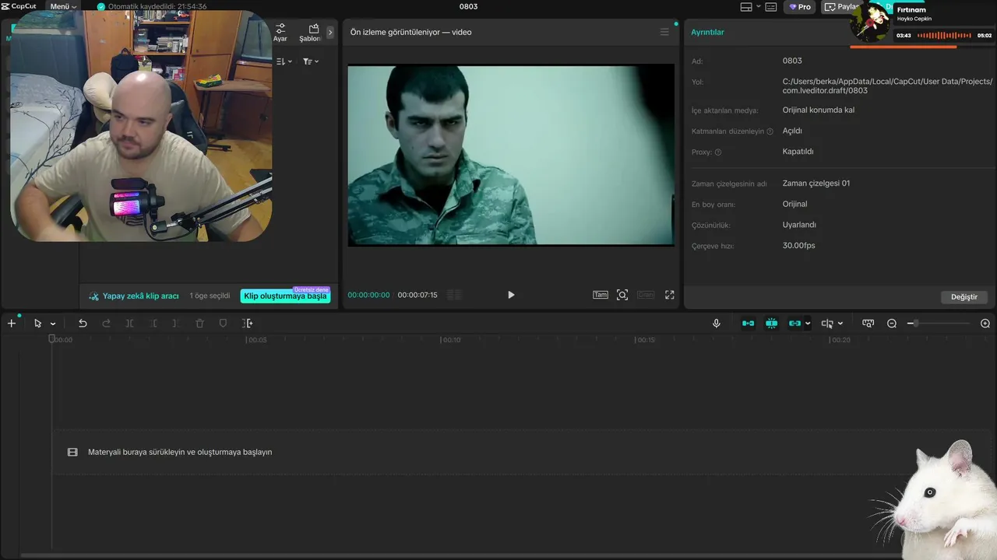Image resolution: width=997 pixels, height=560 pixels.
Task: Click the 30.00fps frame rate value
Action: [799, 246]
